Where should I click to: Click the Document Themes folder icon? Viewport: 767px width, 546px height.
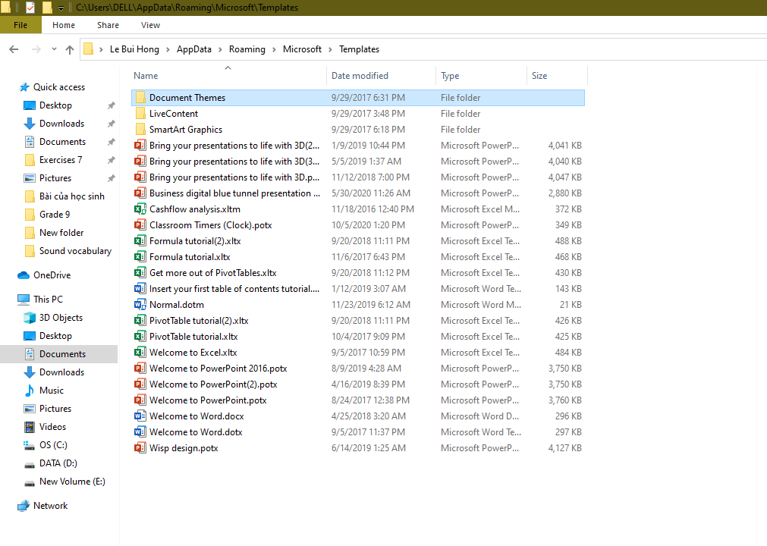(140, 97)
